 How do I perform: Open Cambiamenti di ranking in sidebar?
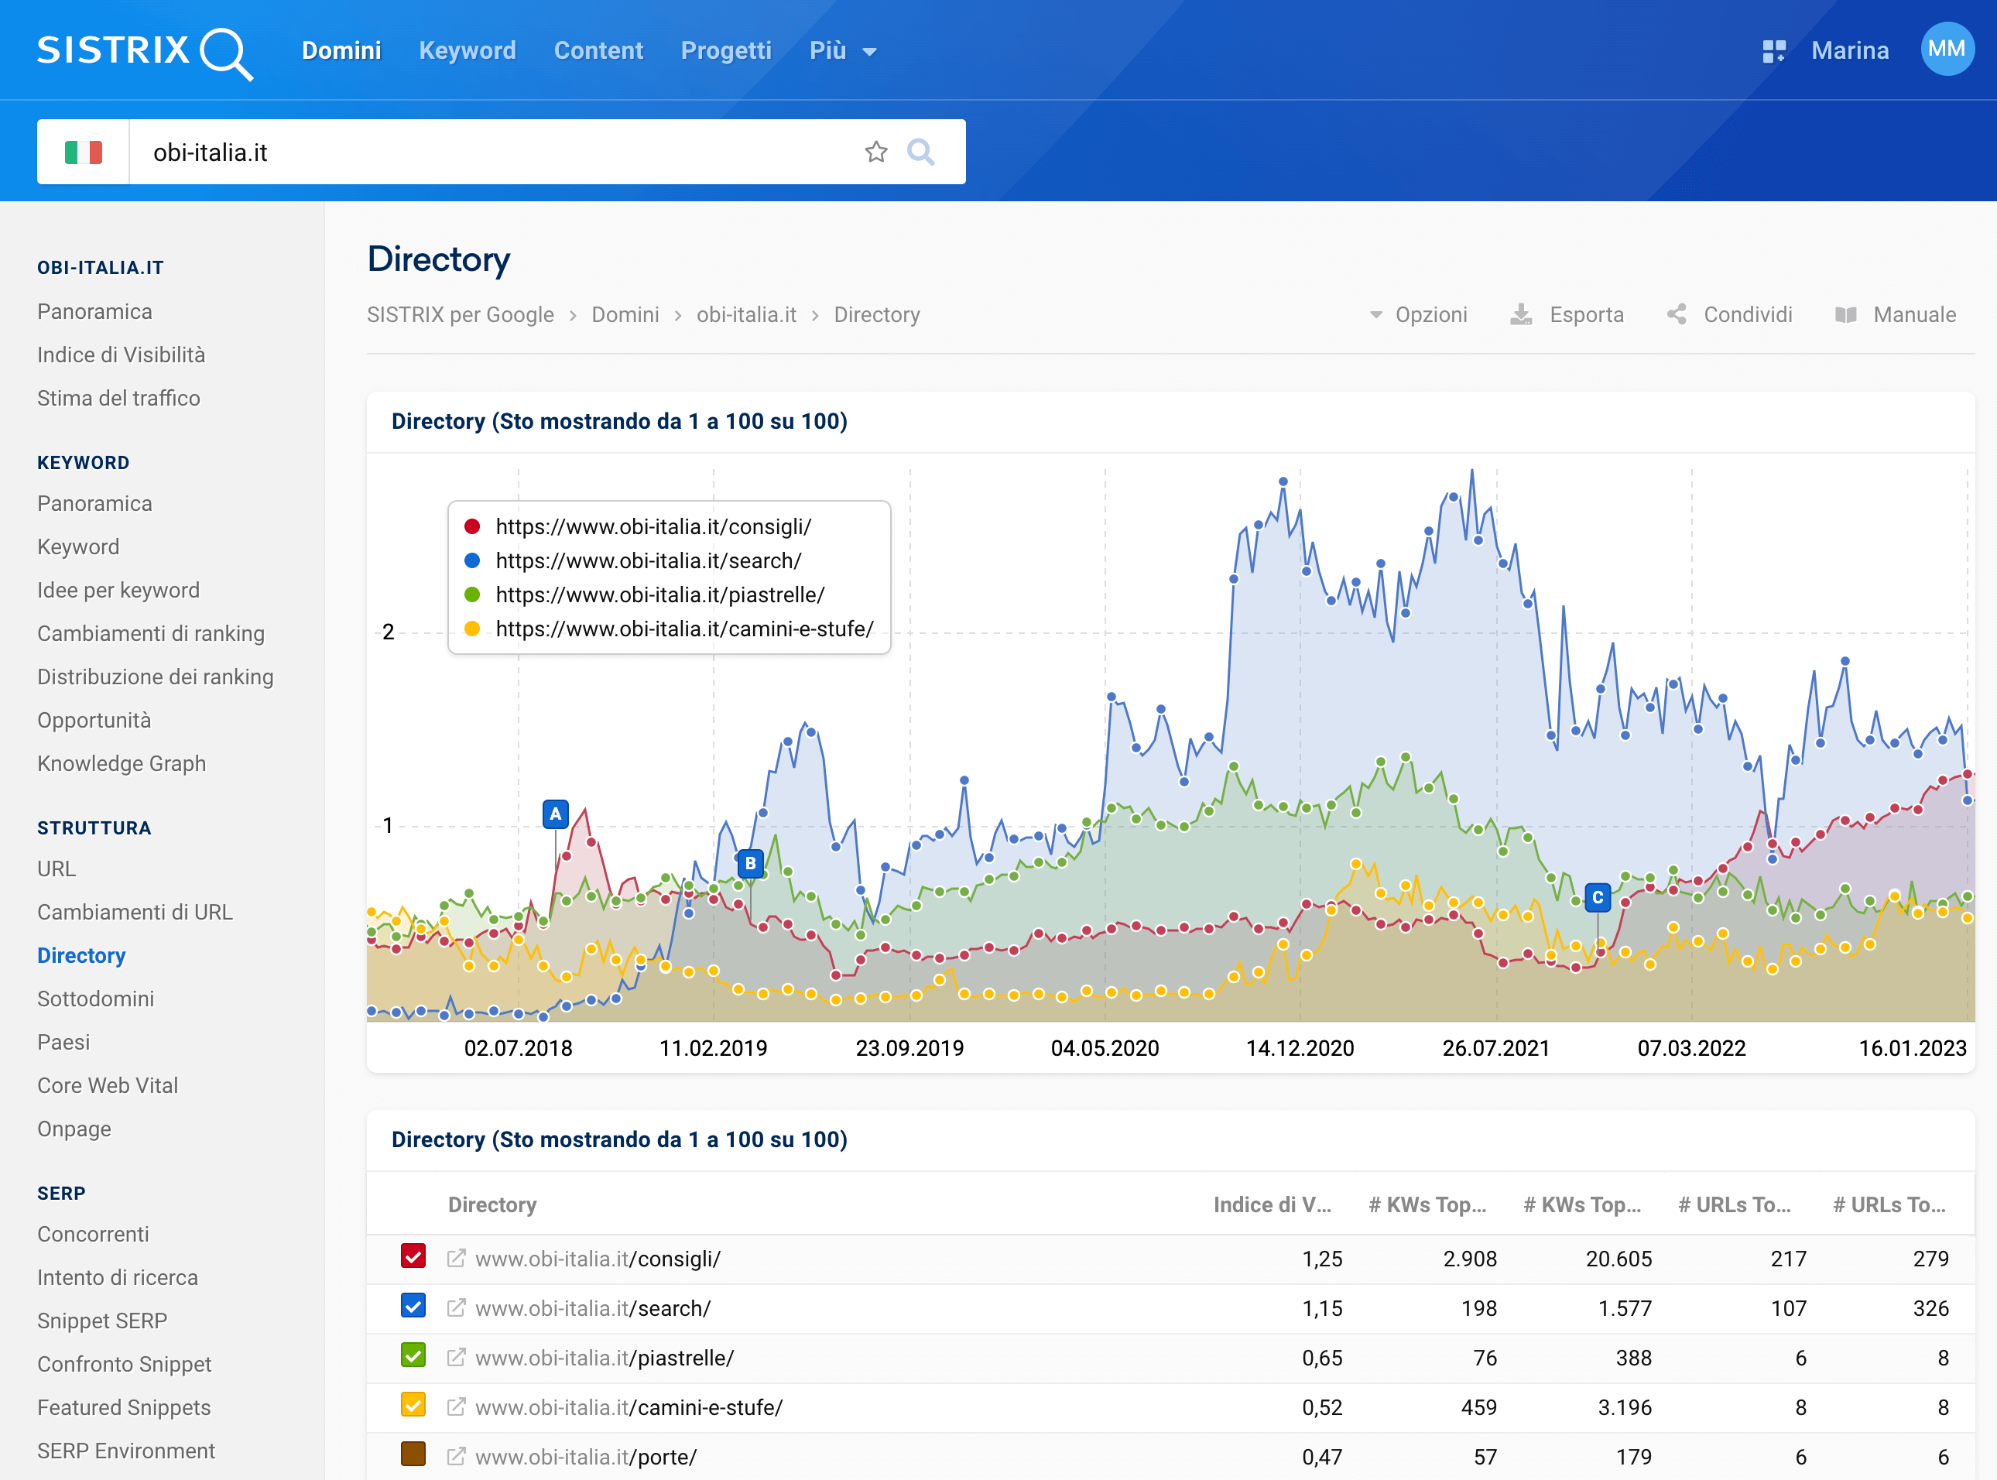pyautogui.click(x=150, y=633)
